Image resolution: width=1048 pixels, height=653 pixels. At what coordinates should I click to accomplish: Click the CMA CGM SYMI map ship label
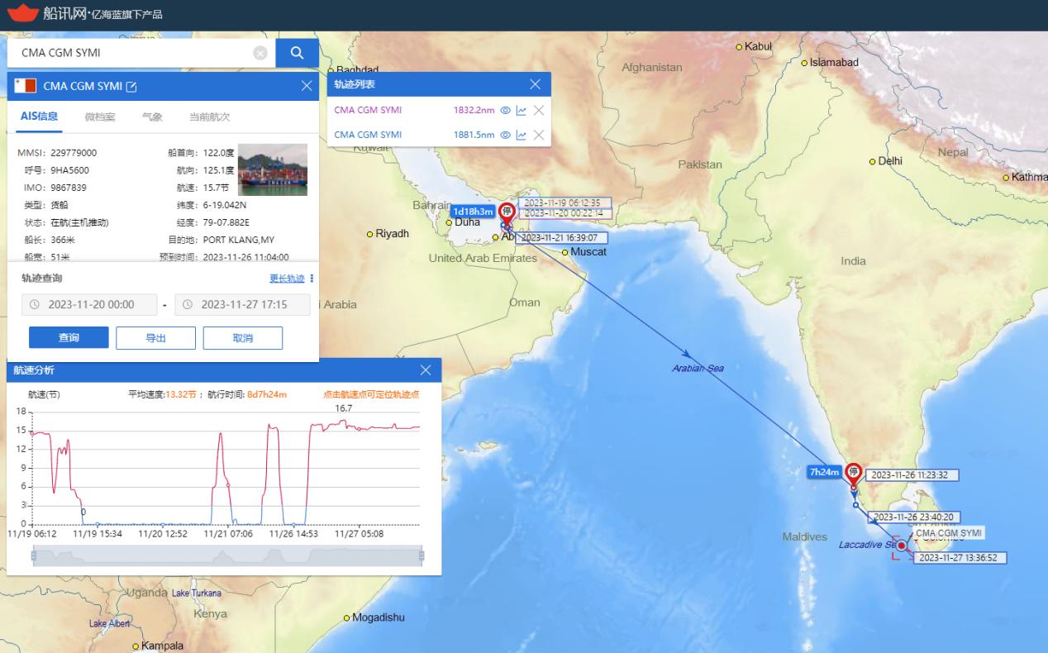(949, 533)
